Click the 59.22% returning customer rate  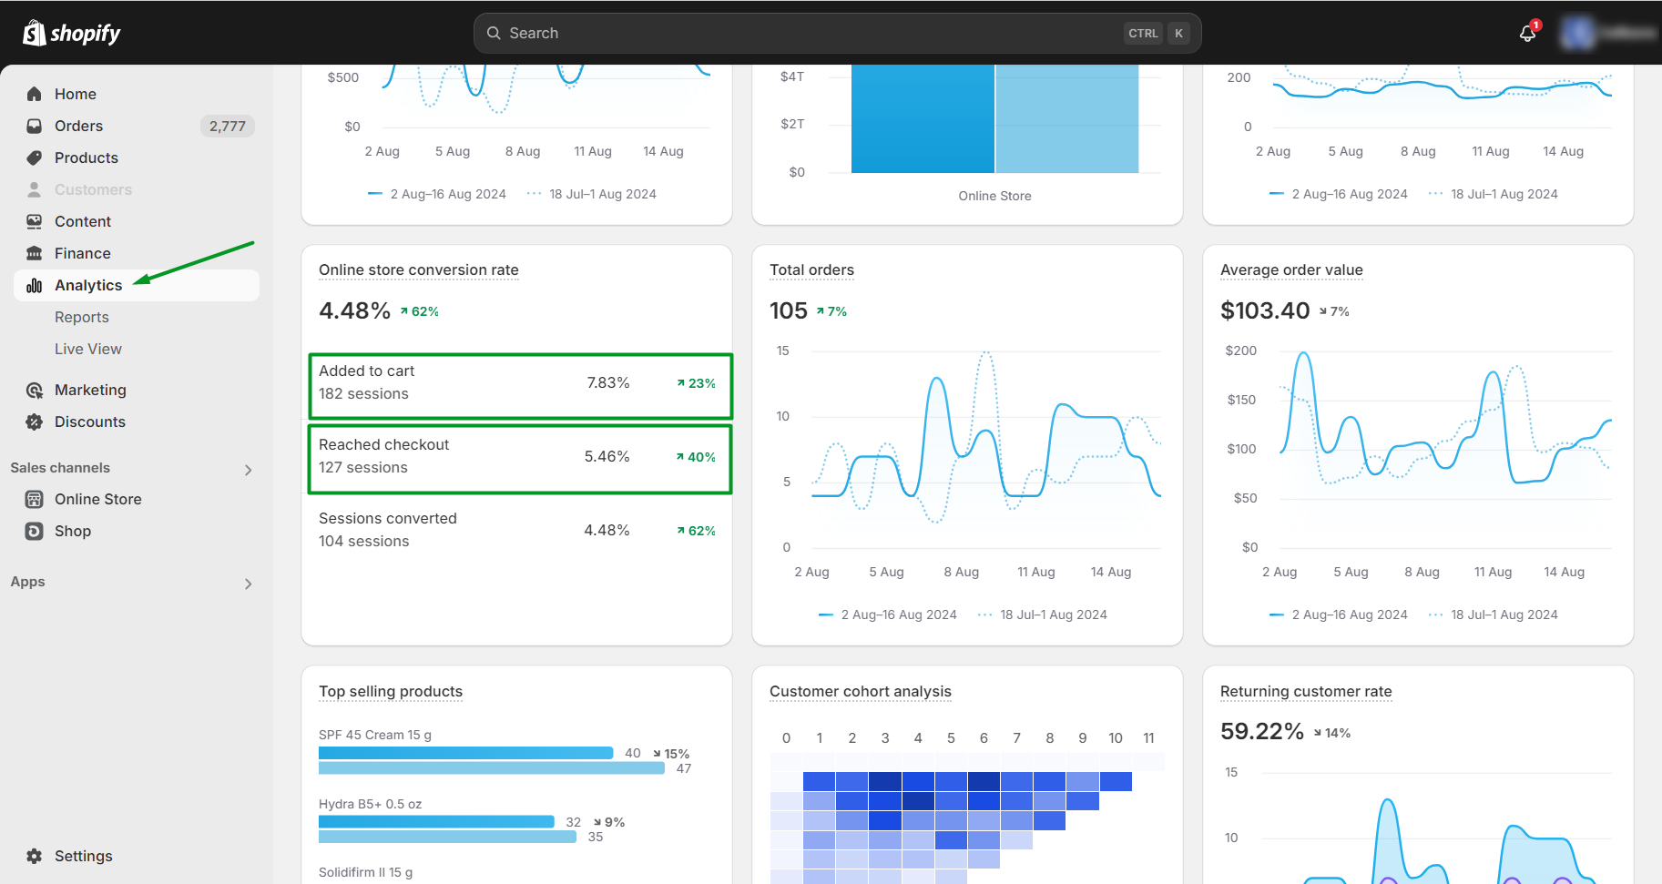1262,731
